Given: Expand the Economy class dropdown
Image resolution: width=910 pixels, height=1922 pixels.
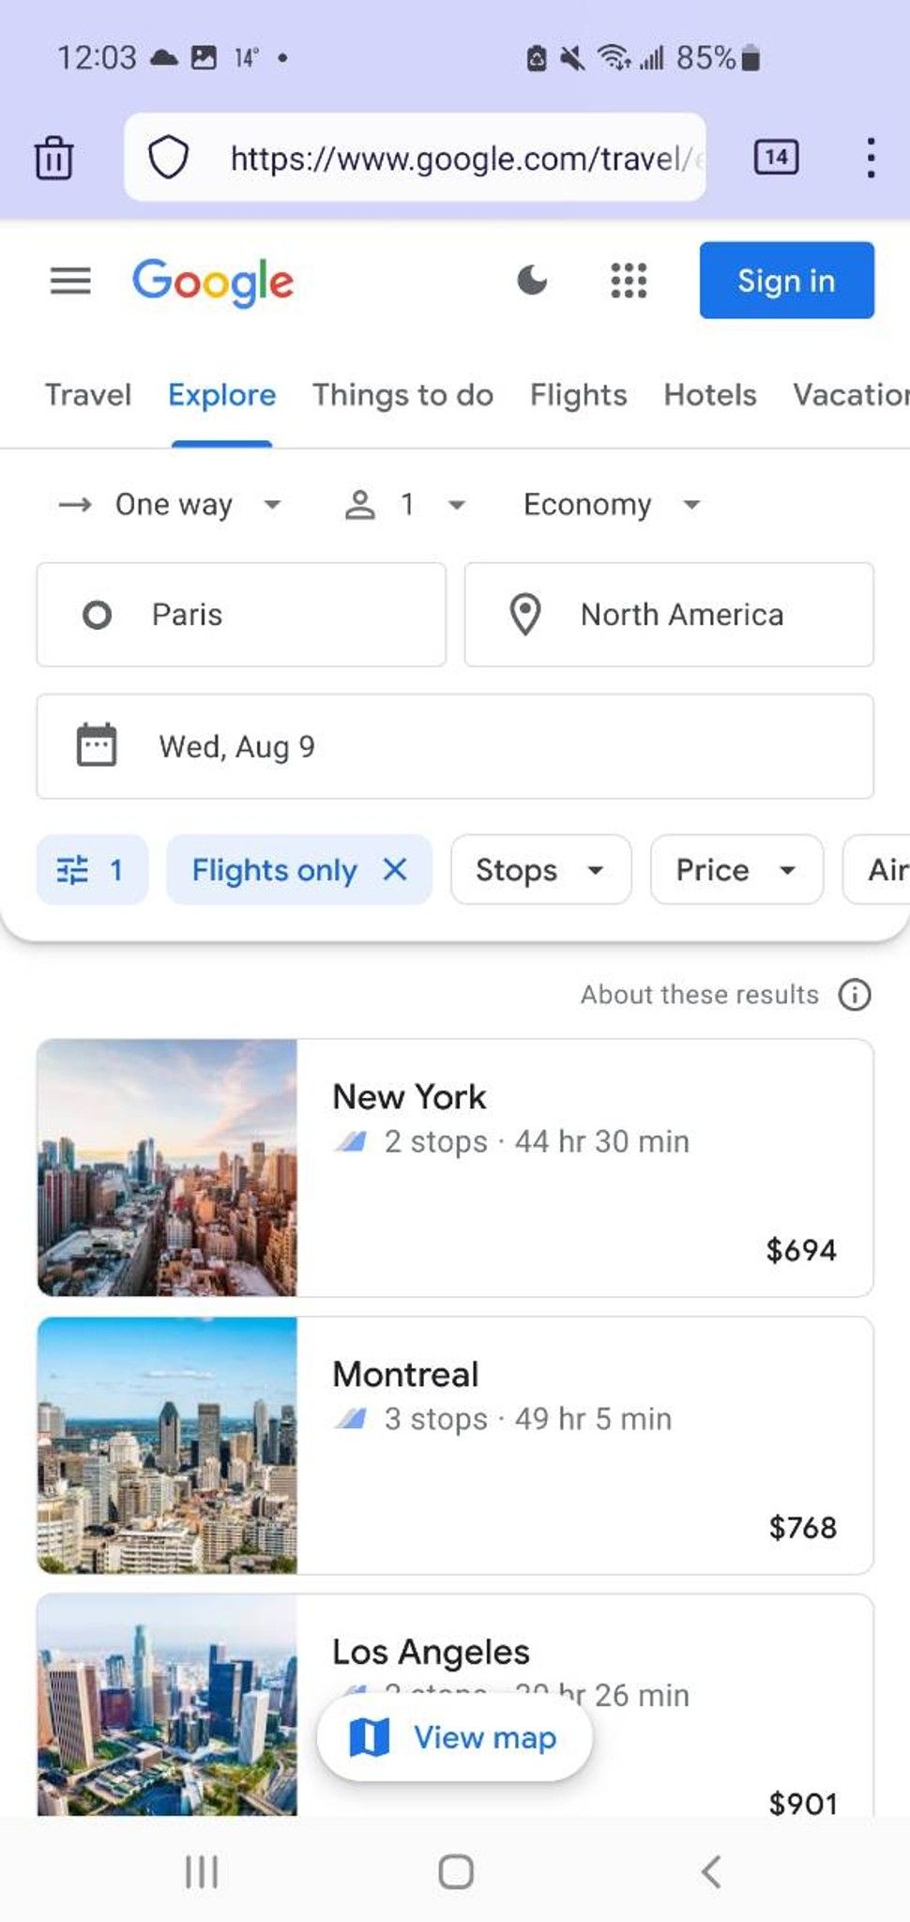Looking at the screenshot, I should 612,505.
